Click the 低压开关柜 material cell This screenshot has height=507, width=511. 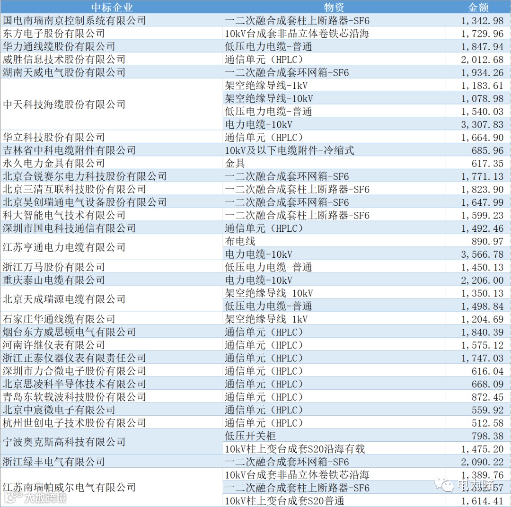[334, 435]
